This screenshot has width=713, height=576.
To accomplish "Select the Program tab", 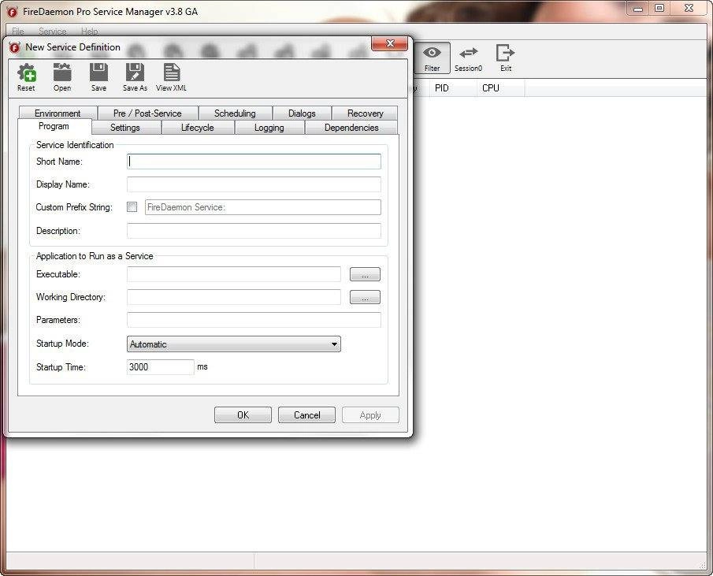I will tap(54, 126).
